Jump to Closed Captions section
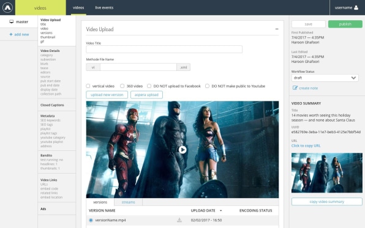 [x=52, y=105]
